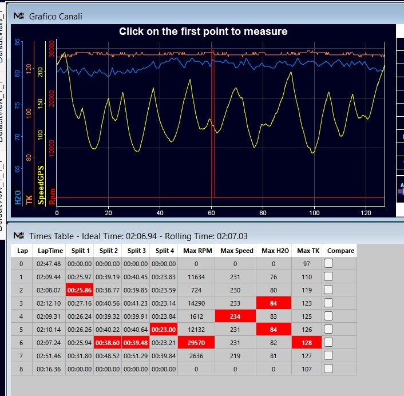The height and width of the screenshot is (396, 404).
Task: Click lap 7 Max Speed value 219
Action: click(x=235, y=356)
